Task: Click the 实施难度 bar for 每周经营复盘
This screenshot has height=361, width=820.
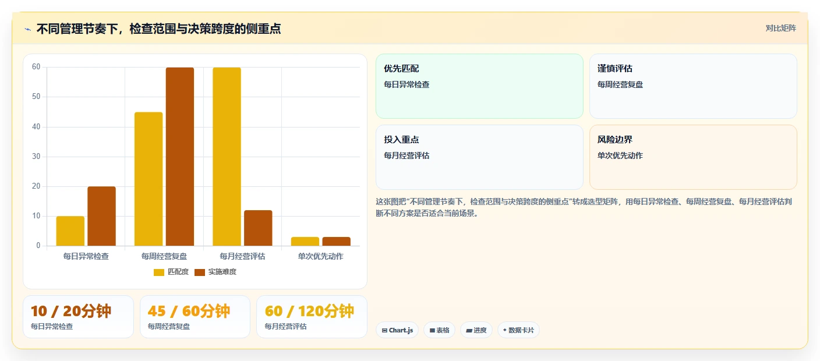Action: coord(180,157)
